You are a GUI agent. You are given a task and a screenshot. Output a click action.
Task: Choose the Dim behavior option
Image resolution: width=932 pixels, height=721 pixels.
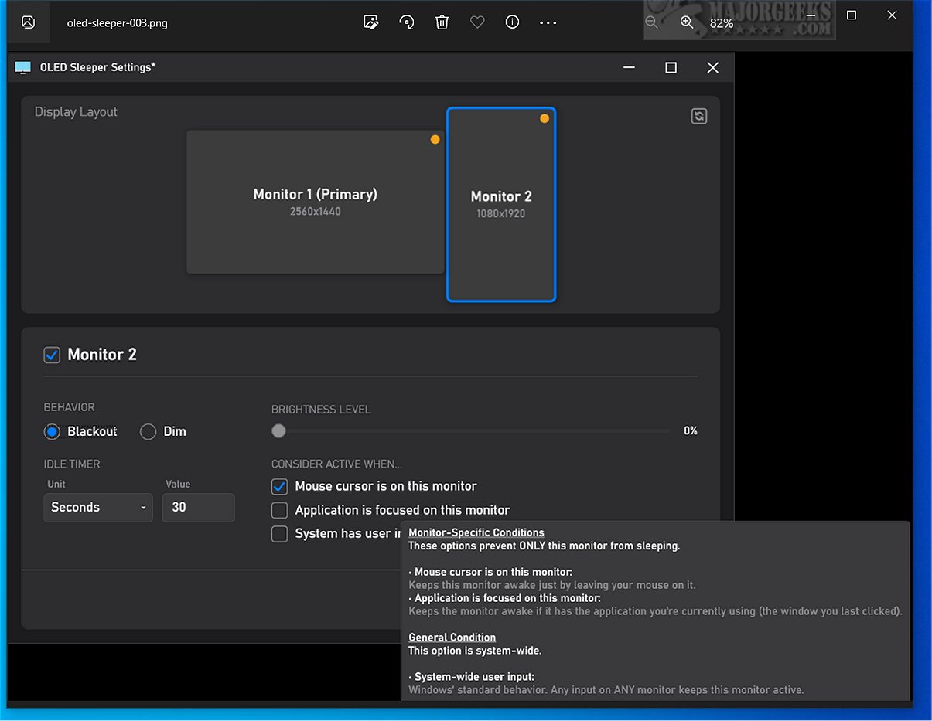148,431
